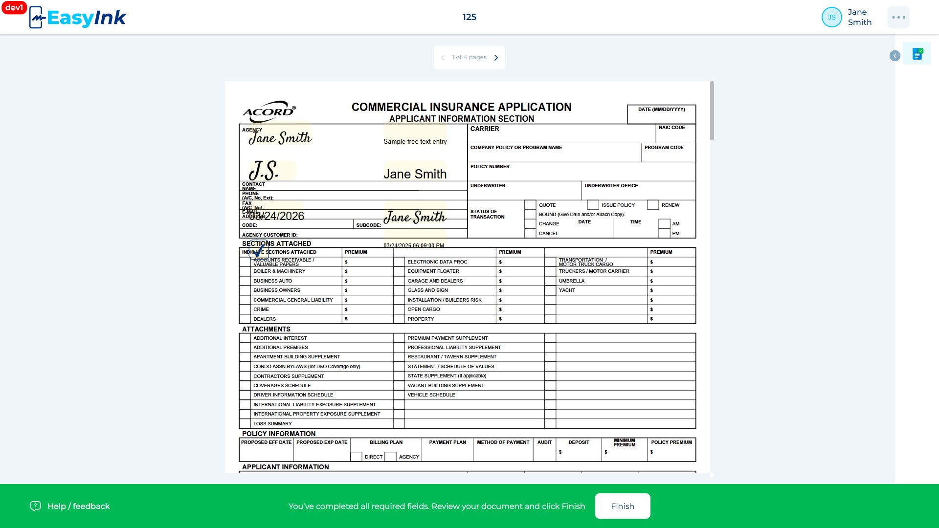
Task: Click the 'UNDERWRITER OFFICE' label
Action: (611, 186)
